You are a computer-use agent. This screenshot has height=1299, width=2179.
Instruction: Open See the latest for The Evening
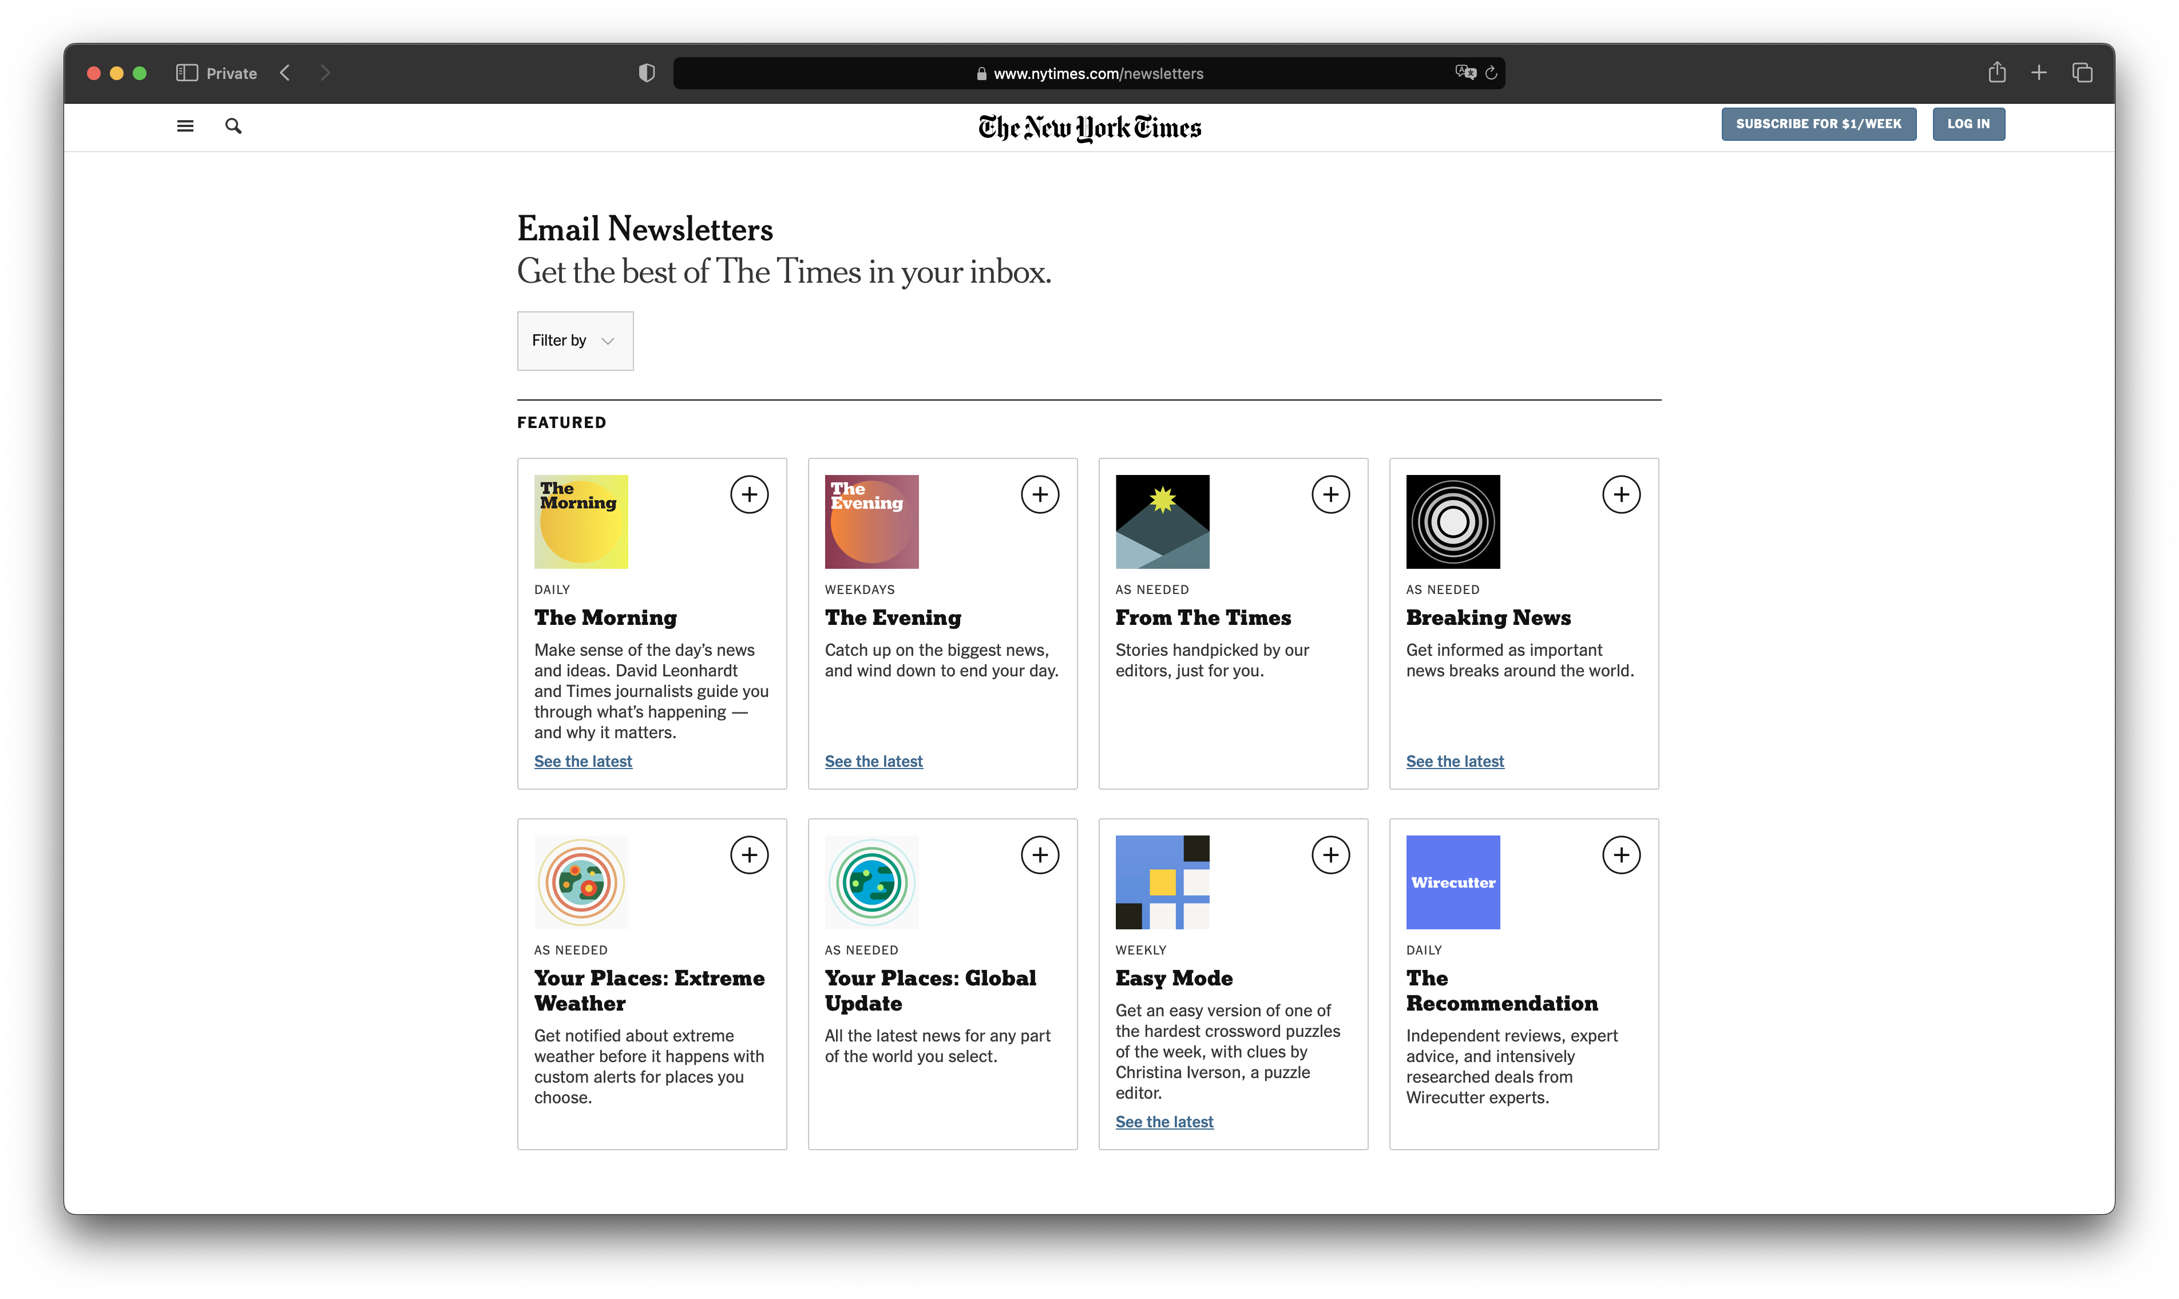(873, 762)
